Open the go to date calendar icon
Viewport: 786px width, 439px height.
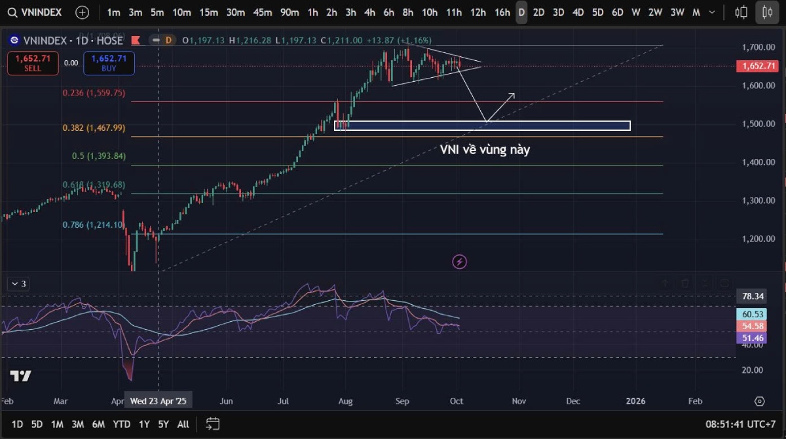[212, 424]
